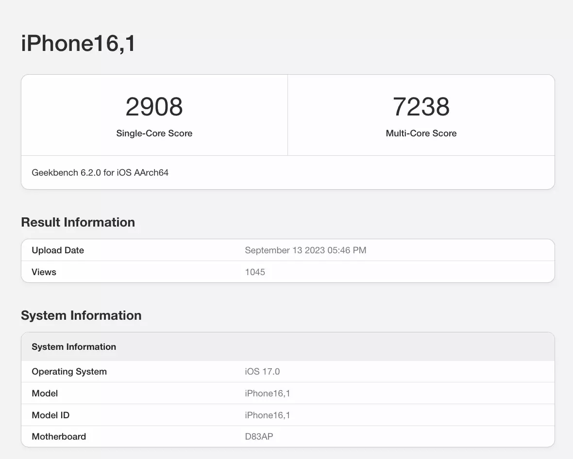Select the multi-core score value 7238
Screen dimensions: 573x459
coord(421,107)
